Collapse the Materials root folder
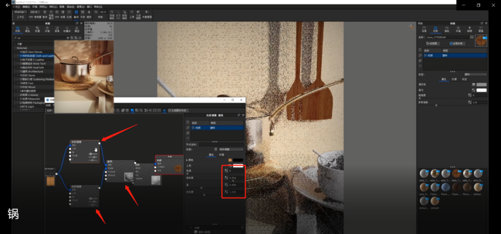This screenshot has height=234, width=501. tap(15, 48)
